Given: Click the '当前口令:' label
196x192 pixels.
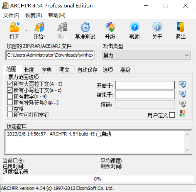Looking at the screenshot, I should tap(14, 160).
